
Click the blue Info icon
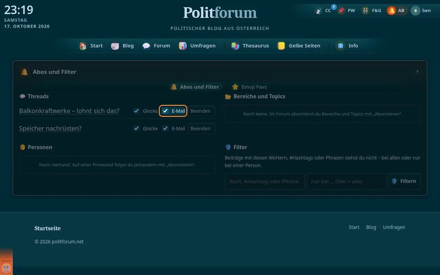[340, 46]
